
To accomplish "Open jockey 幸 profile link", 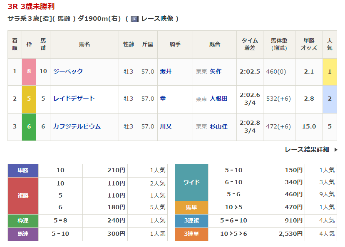I will (x=163, y=99).
